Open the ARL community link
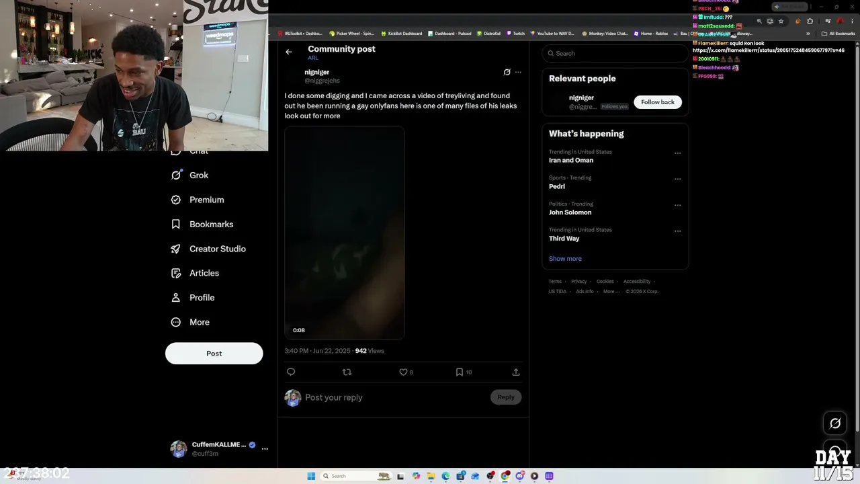This screenshot has height=484, width=860. coord(313,58)
